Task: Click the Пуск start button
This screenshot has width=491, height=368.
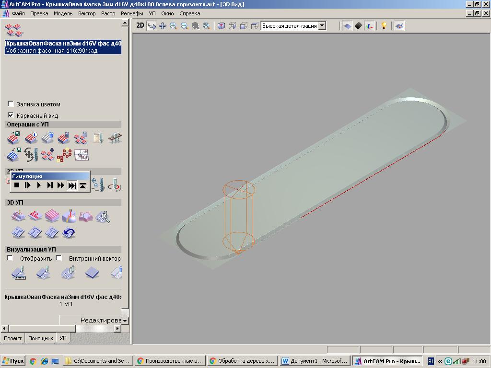Action: coord(13,361)
